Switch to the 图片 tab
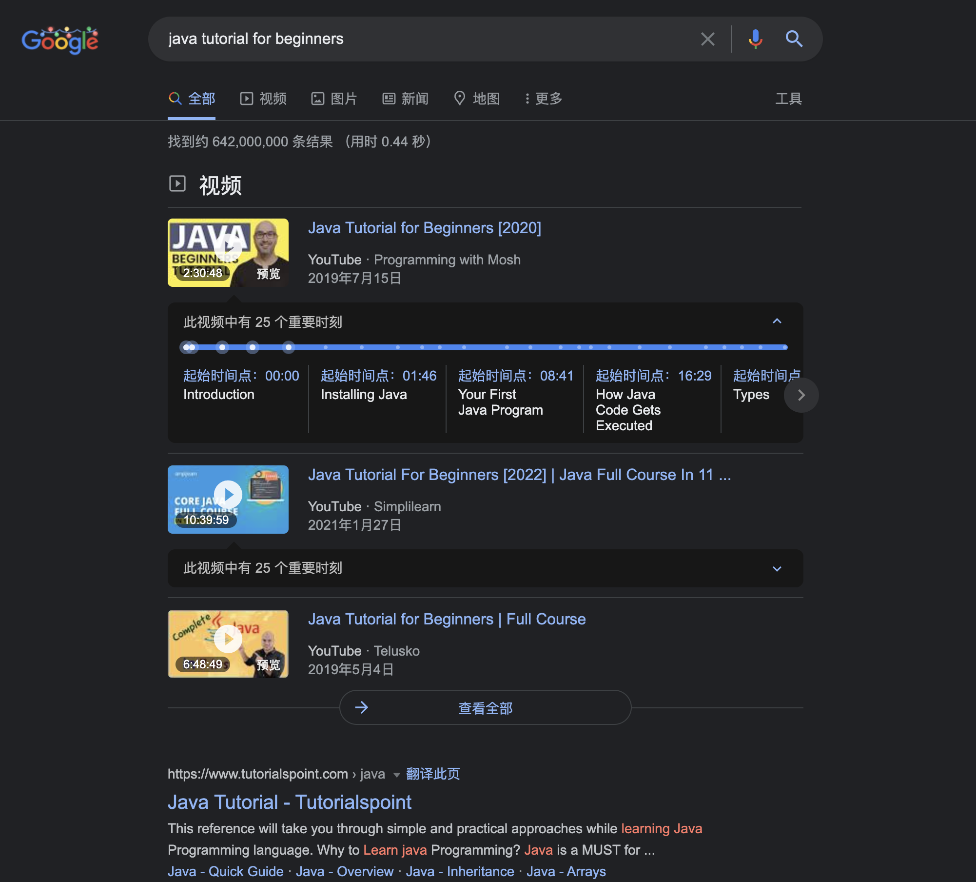This screenshot has width=976, height=882. coord(334,99)
